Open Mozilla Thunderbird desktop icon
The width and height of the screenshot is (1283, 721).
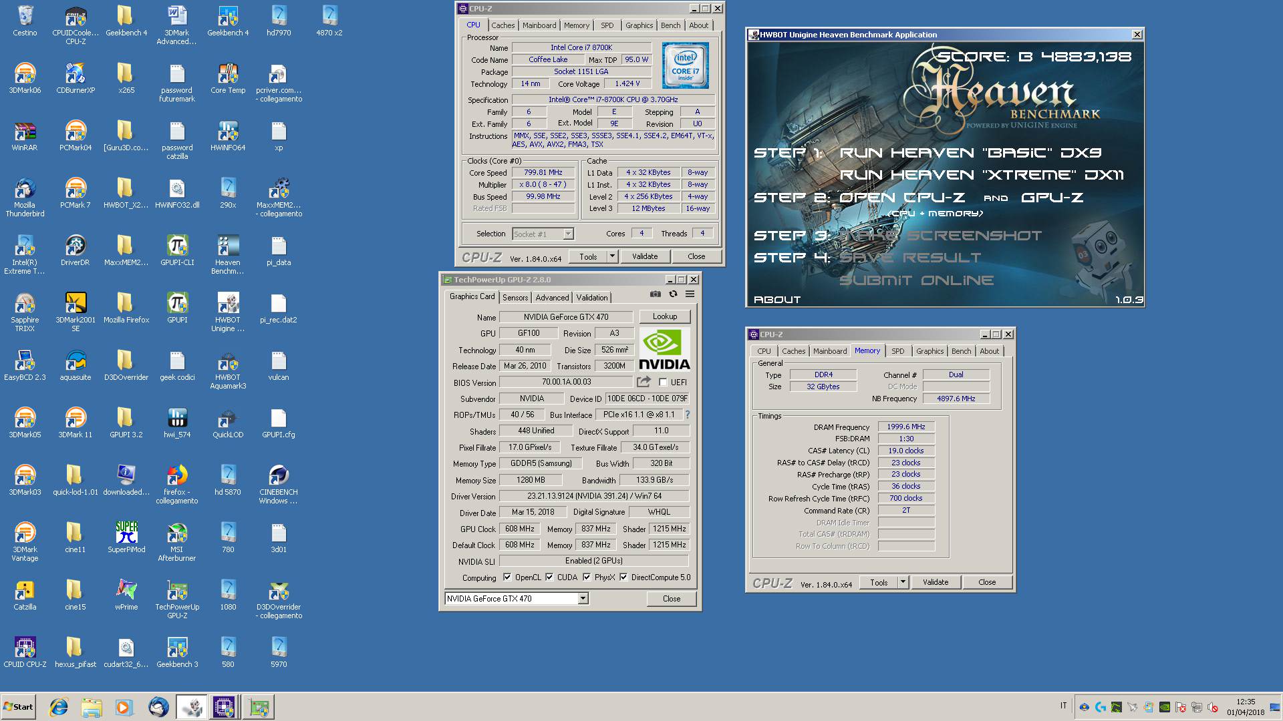click(x=25, y=198)
